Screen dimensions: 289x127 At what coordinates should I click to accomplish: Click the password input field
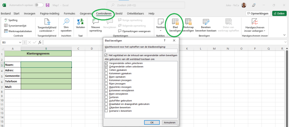pos(141,51)
